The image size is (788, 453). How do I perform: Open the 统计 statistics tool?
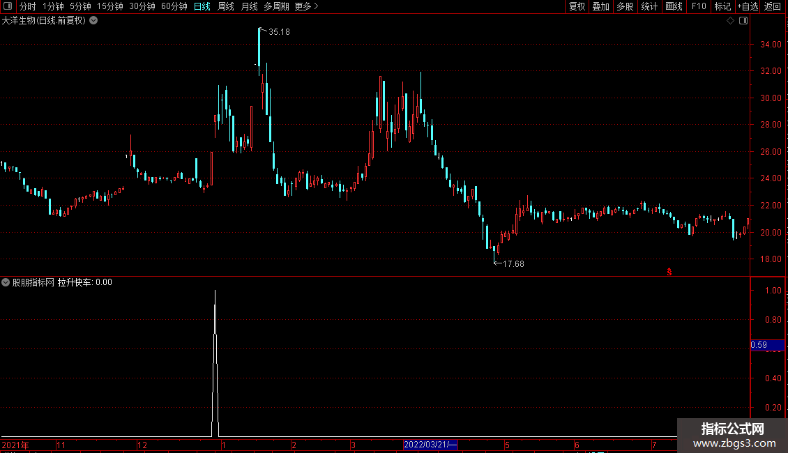[x=649, y=6]
